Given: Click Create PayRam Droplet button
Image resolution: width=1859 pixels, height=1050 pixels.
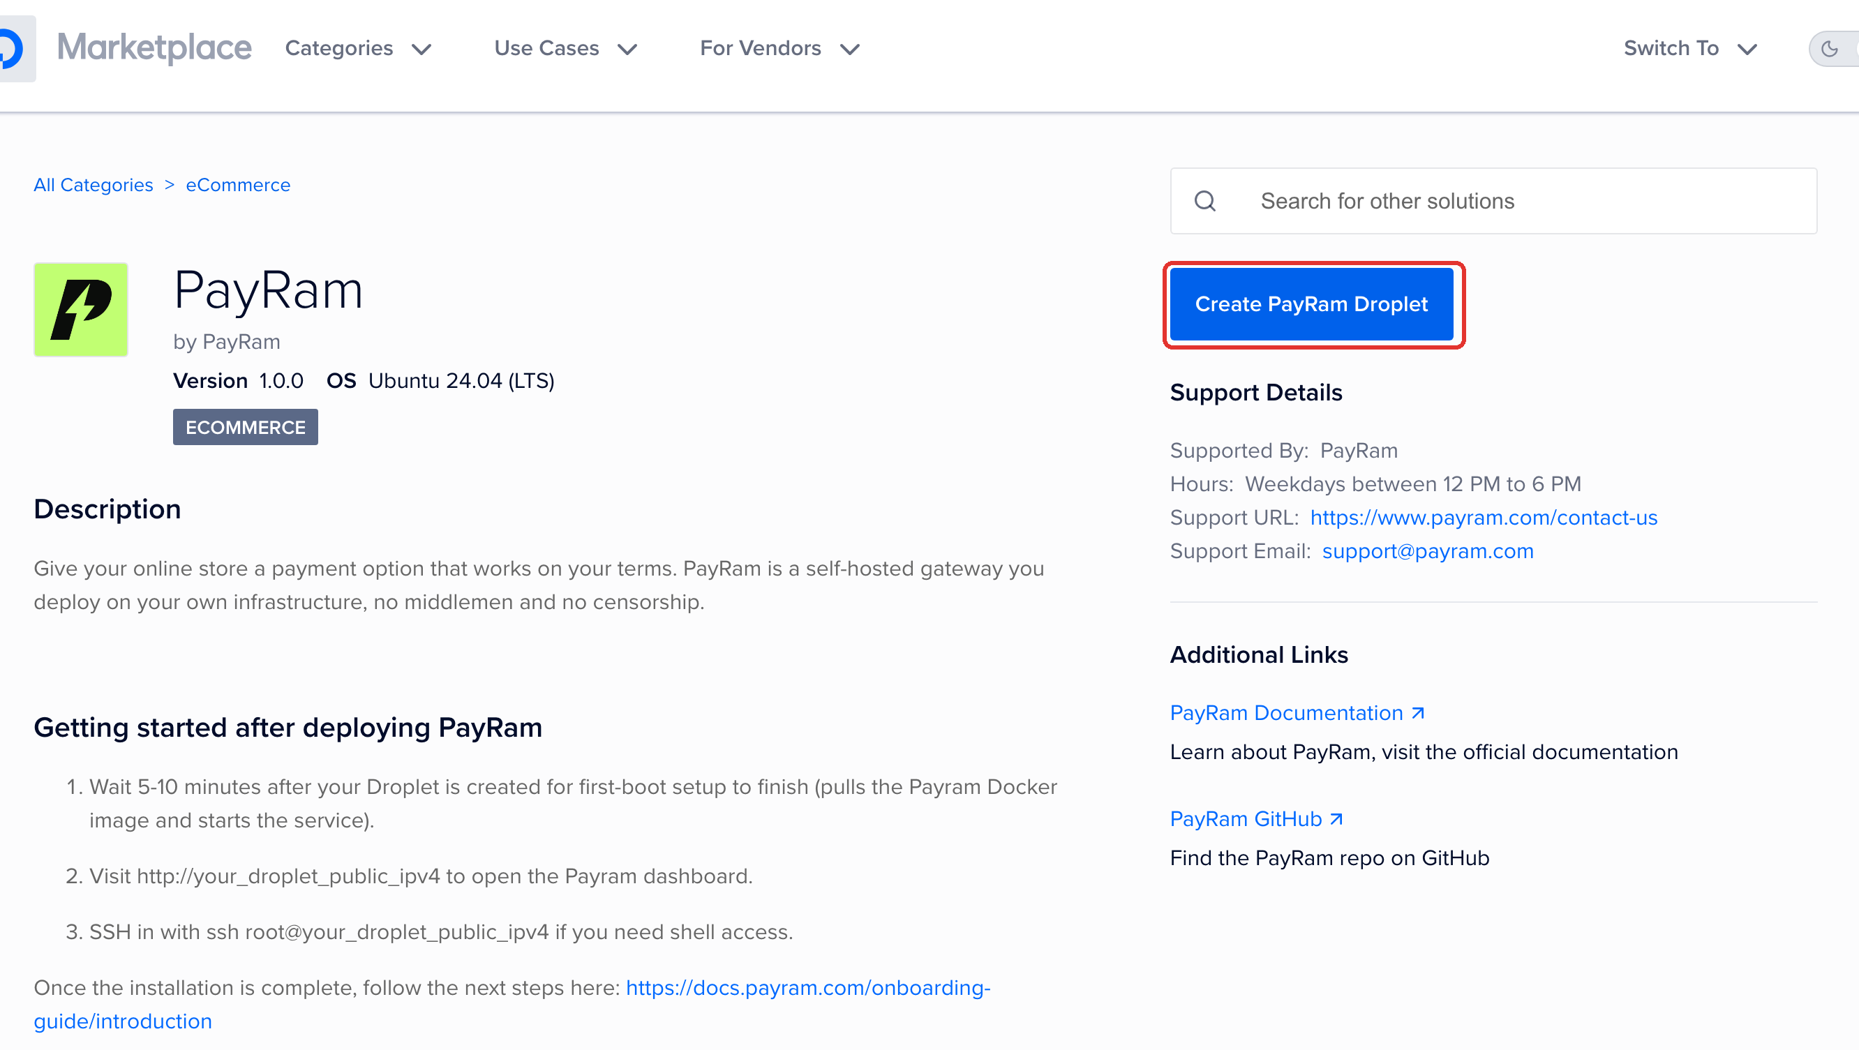Looking at the screenshot, I should click(1311, 303).
